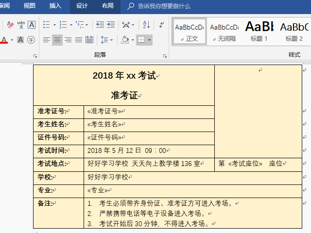Open shading color dropdown arrow
The height and width of the screenshot is (233, 311).
pyautogui.click(x=133, y=40)
